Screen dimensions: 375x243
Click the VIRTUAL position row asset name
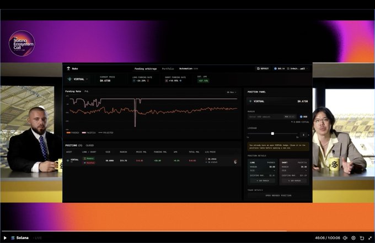[74, 160]
